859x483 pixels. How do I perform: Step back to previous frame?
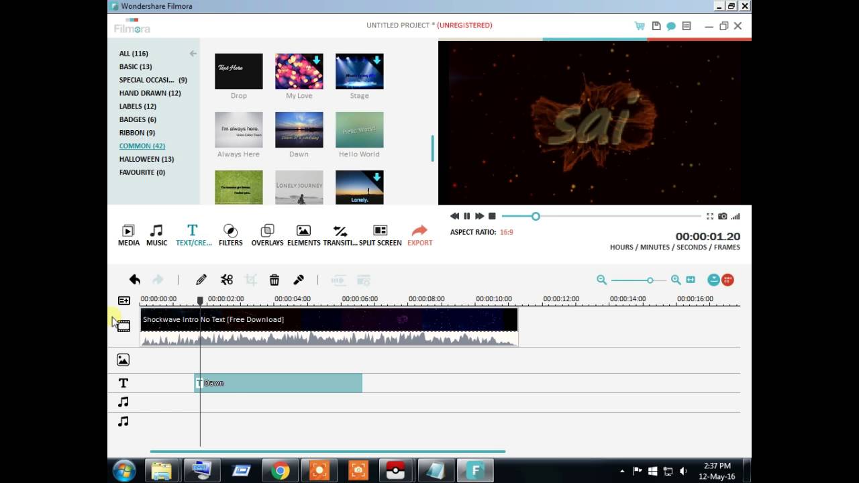[454, 216]
